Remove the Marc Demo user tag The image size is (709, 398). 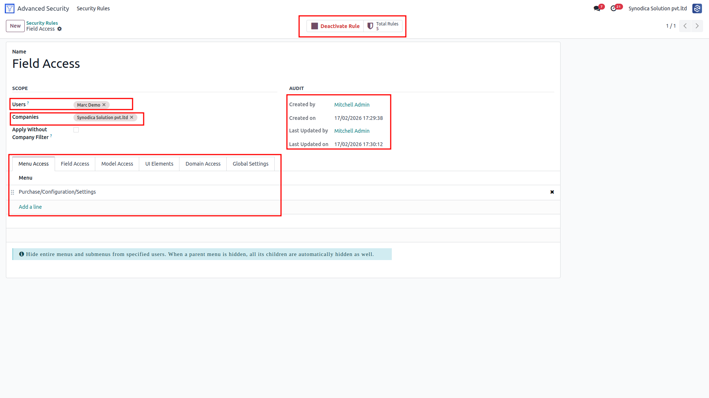point(104,105)
